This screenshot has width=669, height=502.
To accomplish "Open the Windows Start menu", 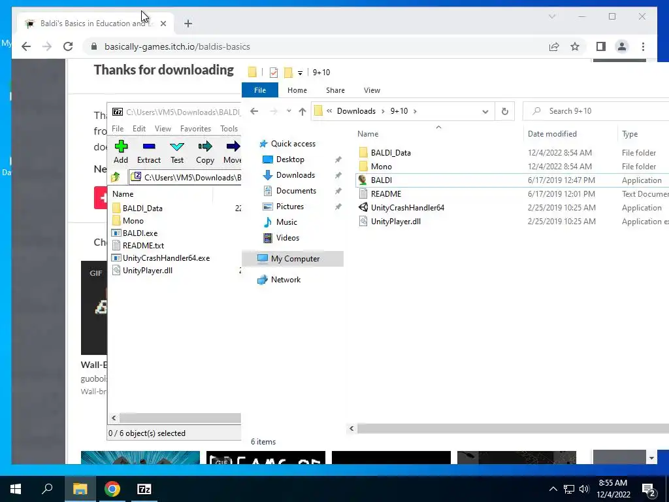I will click(16, 489).
